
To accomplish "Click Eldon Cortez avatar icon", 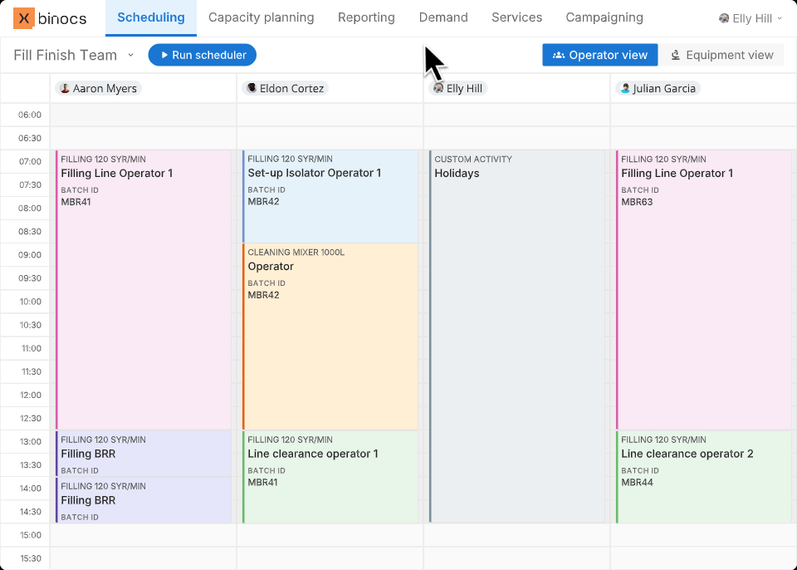I will [x=252, y=88].
